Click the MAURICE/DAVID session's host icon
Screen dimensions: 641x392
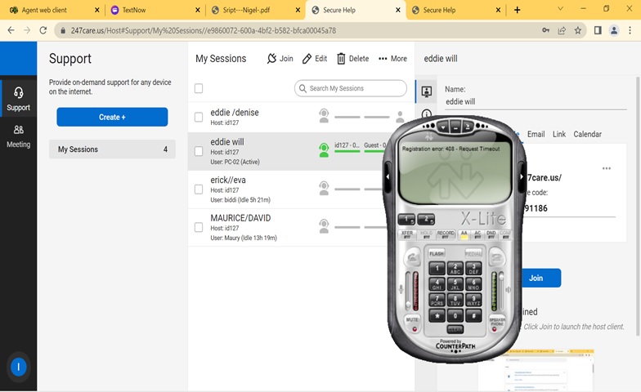click(324, 226)
